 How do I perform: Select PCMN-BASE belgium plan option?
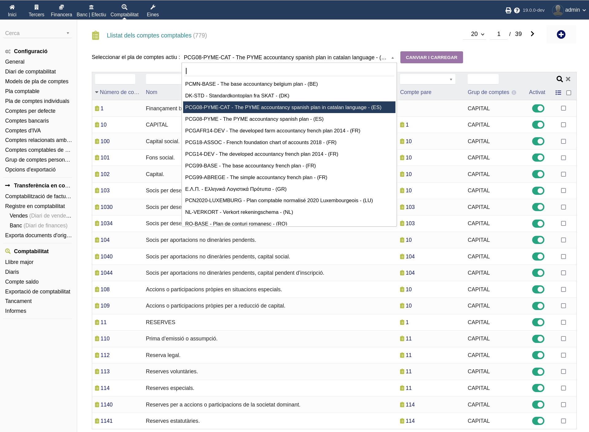pos(289,84)
